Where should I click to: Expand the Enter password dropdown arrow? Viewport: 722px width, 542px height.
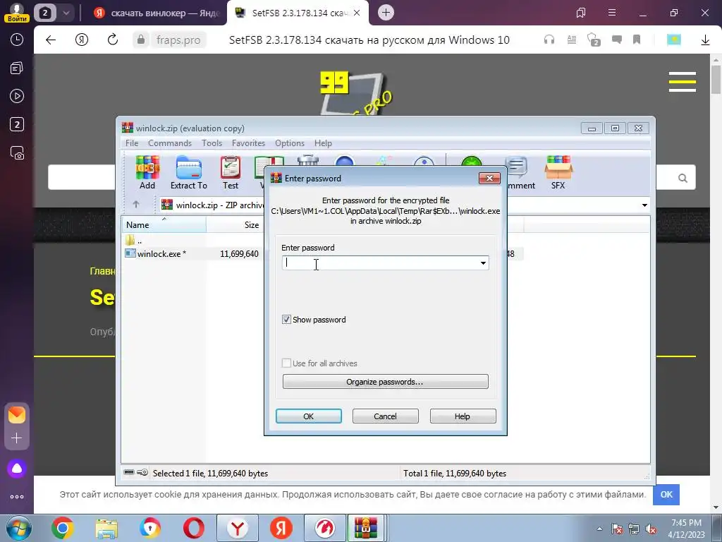pyautogui.click(x=483, y=263)
